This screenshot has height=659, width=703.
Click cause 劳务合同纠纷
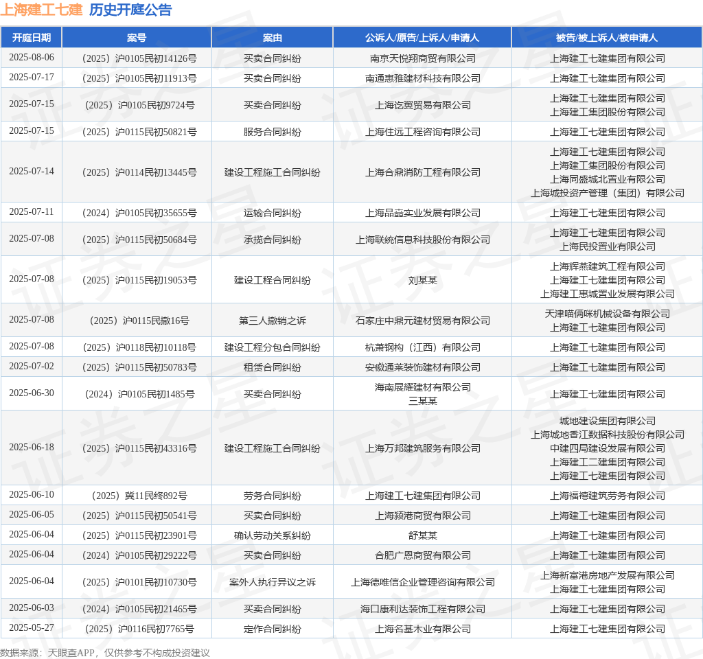pos(272,496)
